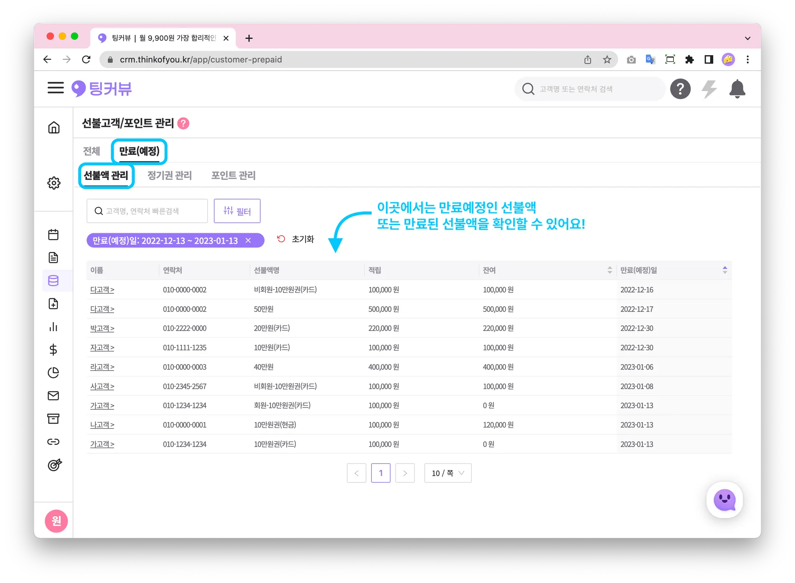Sort by 잔여 column arrows
Screen dimensions: 795x583
pos(609,270)
